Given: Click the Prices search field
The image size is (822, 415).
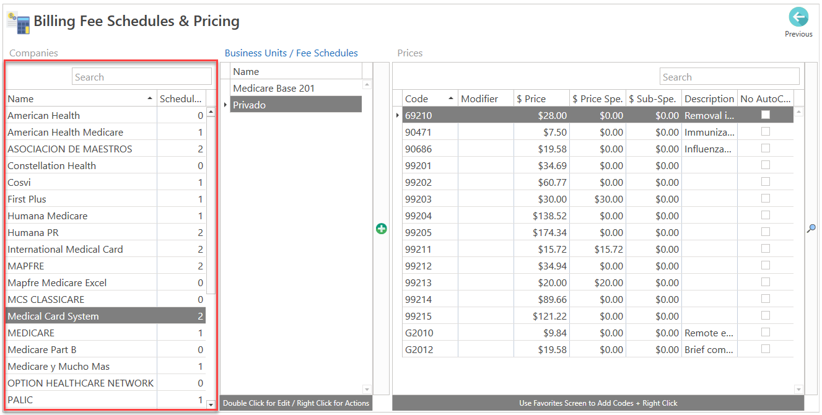Looking at the screenshot, I should point(729,77).
